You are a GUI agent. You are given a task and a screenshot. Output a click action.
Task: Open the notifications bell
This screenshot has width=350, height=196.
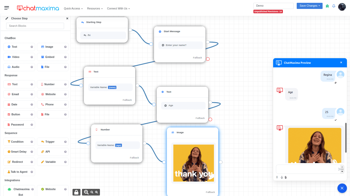point(334,6)
